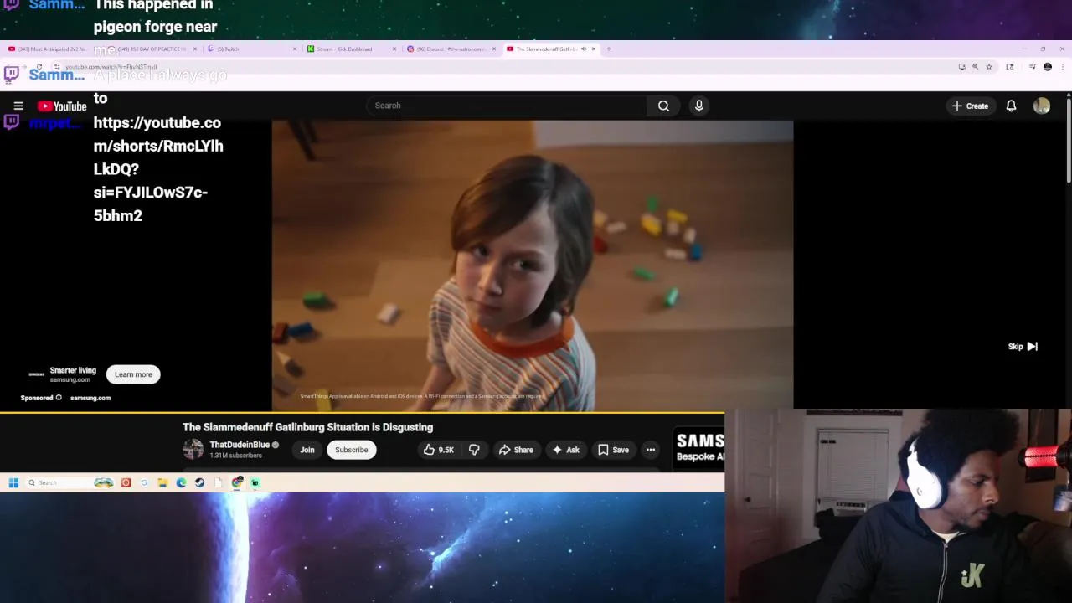
Task: Open YouTube notifications bell
Action: click(1011, 106)
